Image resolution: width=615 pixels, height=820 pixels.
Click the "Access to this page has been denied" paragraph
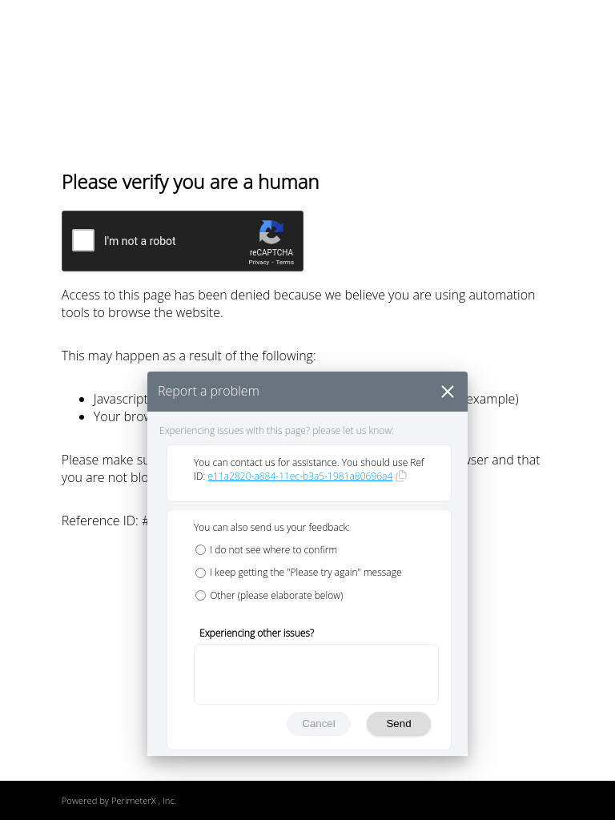(298, 303)
